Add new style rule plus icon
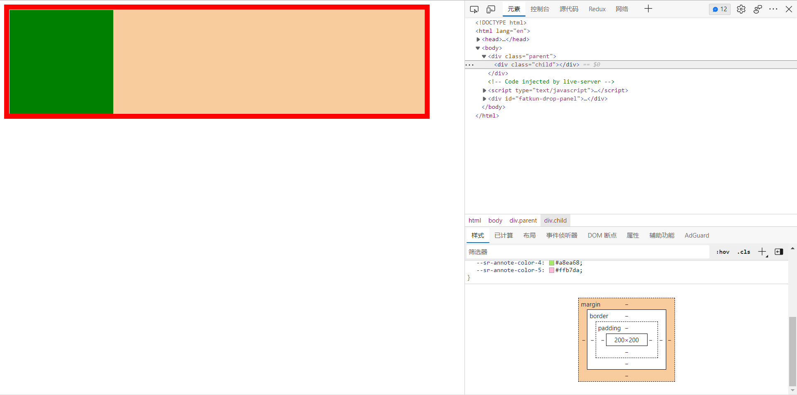This screenshot has width=797, height=395. [x=763, y=252]
